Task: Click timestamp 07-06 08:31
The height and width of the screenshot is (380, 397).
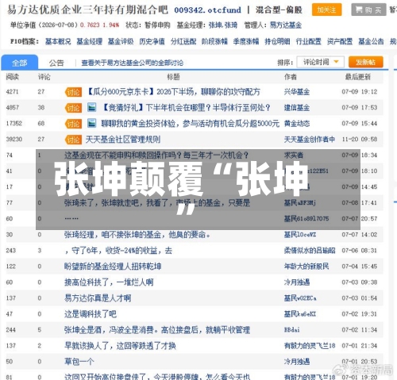Action: click(360, 251)
